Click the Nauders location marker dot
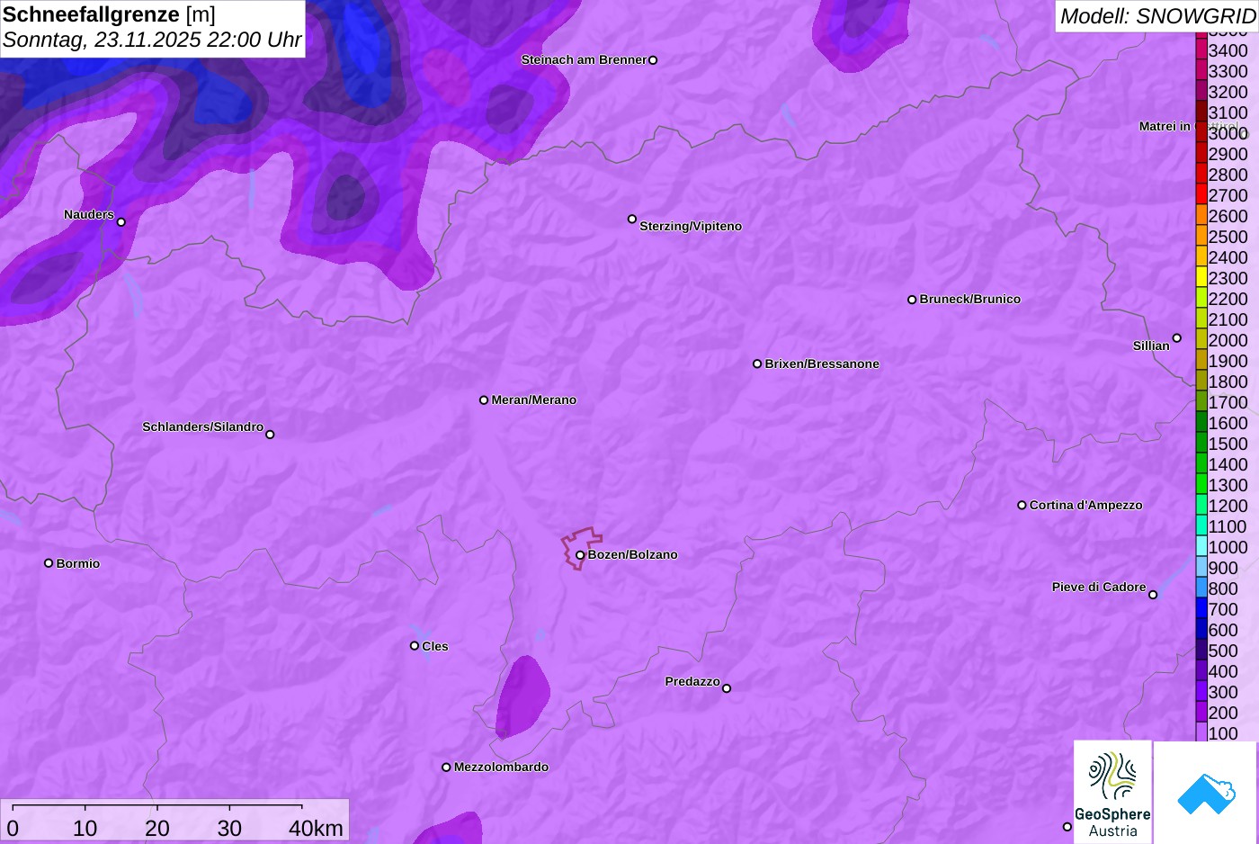The width and height of the screenshot is (1259, 844). coord(121,222)
